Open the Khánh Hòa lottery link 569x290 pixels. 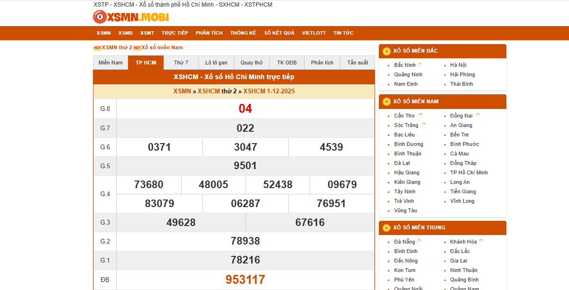pyautogui.click(x=464, y=242)
